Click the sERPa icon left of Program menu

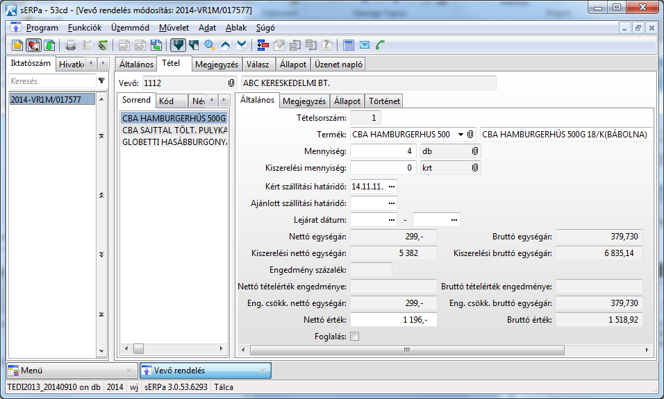(x=16, y=28)
